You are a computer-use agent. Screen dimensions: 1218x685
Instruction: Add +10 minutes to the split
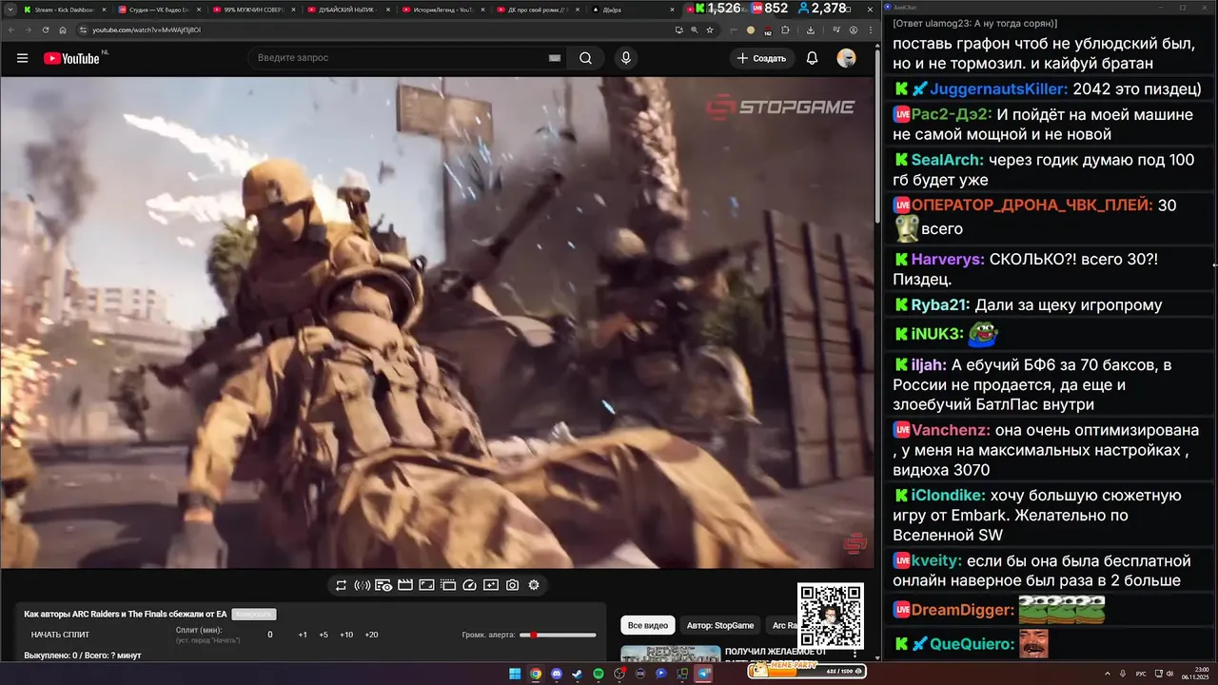point(346,635)
